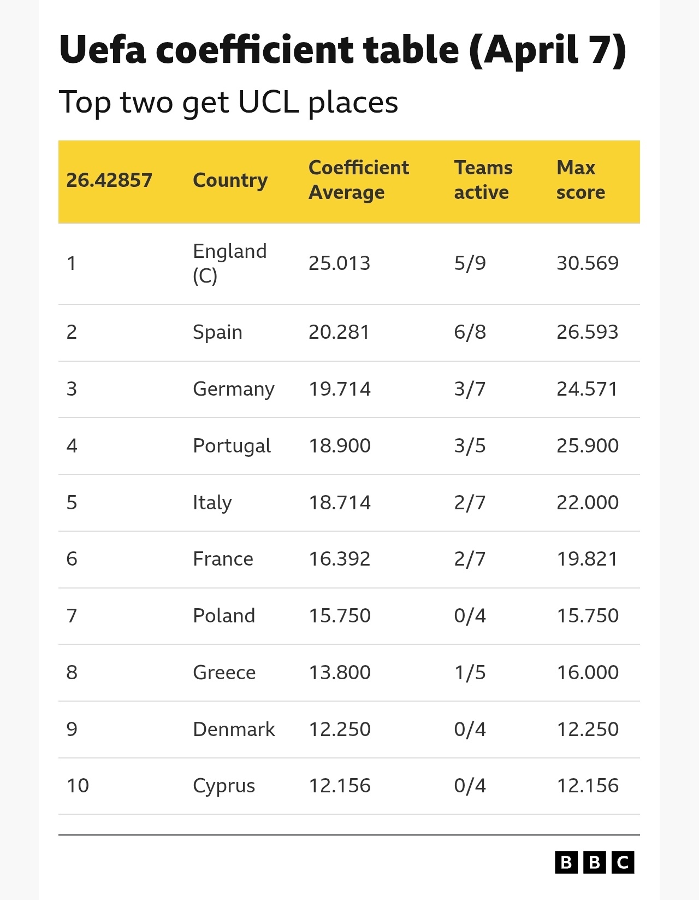This screenshot has height=900, width=699.
Task: Click the 26.42857 header cell
Action: [109, 180]
